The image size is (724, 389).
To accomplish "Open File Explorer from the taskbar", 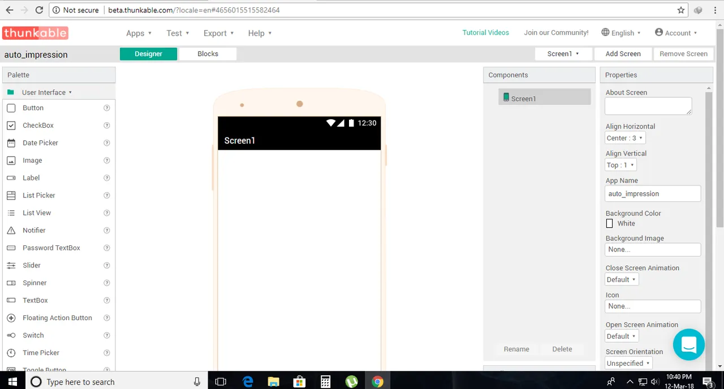I will coord(274,382).
